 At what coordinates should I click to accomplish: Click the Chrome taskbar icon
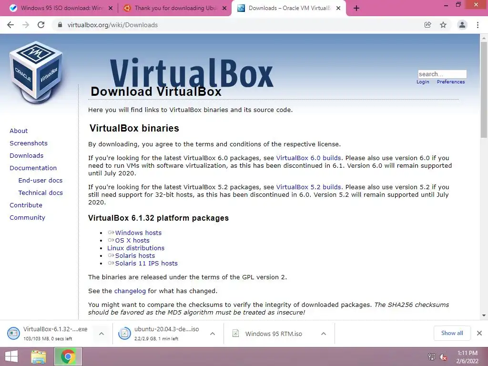[68, 356]
